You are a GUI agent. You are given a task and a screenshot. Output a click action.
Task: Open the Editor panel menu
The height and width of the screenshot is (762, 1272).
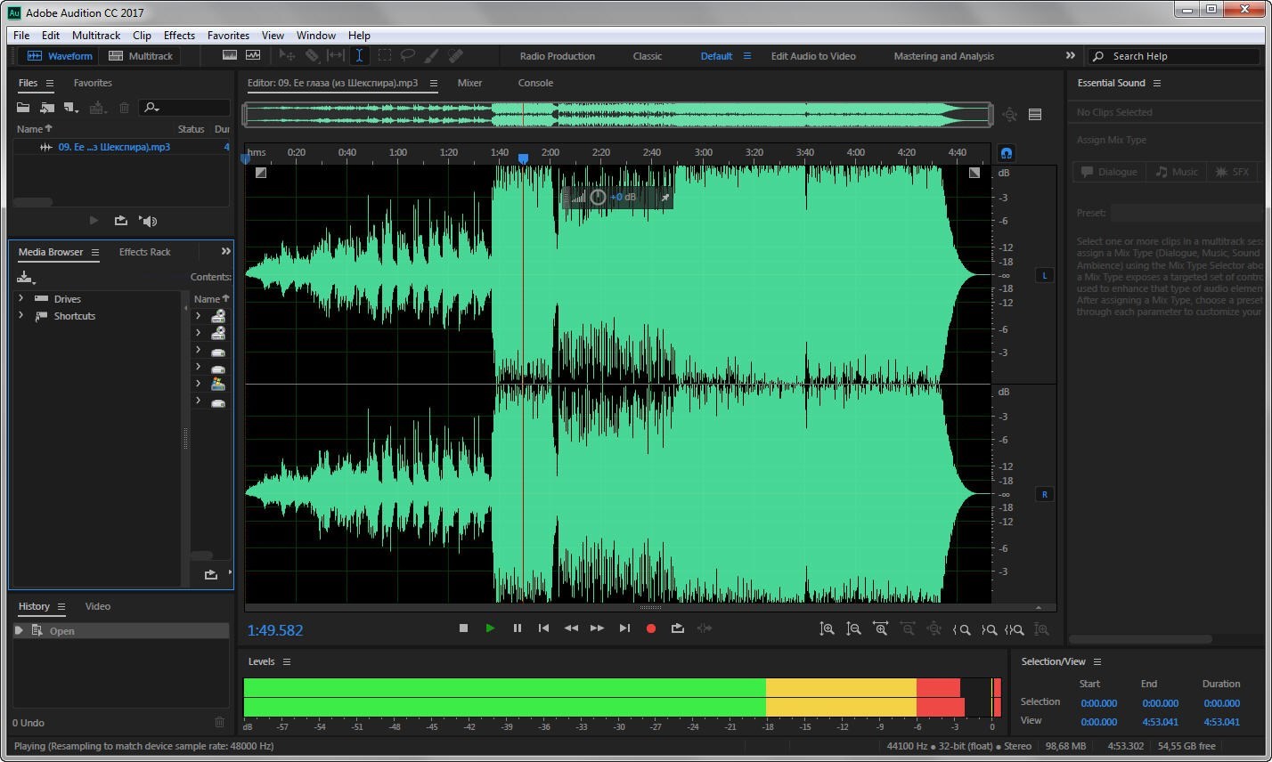[433, 83]
